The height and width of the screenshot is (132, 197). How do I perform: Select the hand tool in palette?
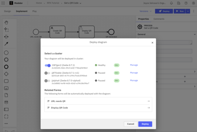point(6,23)
